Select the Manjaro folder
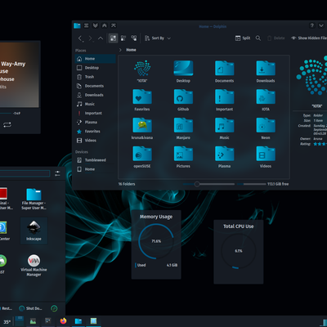 tap(183, 128)
